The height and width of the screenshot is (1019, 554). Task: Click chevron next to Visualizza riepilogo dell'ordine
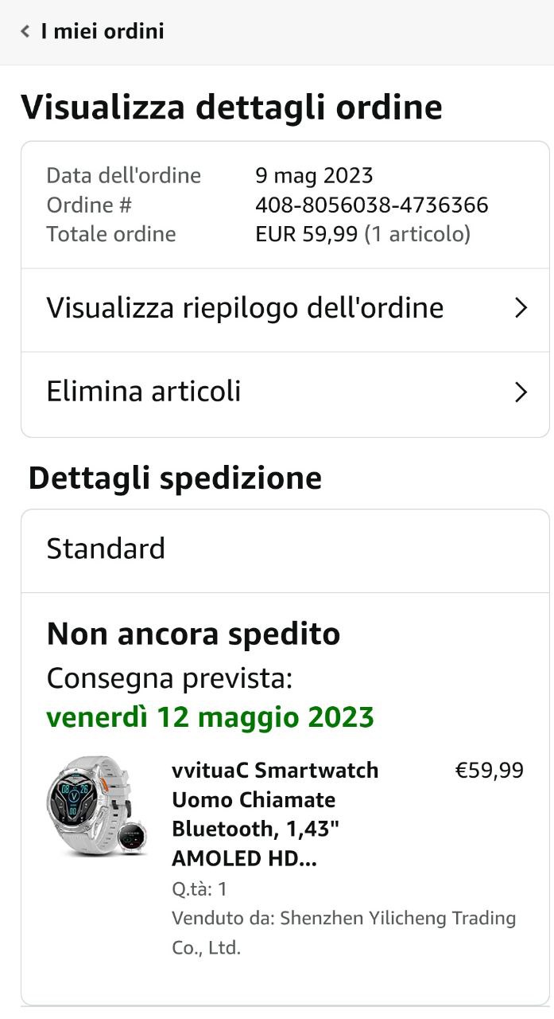pos(521,308)
